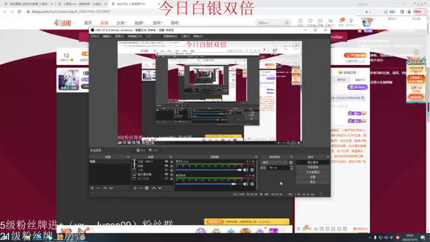This screenshot has width=430, height=242.
Task: Remove source with the minus icon in Sources panel
Action: tap(141, 188)
